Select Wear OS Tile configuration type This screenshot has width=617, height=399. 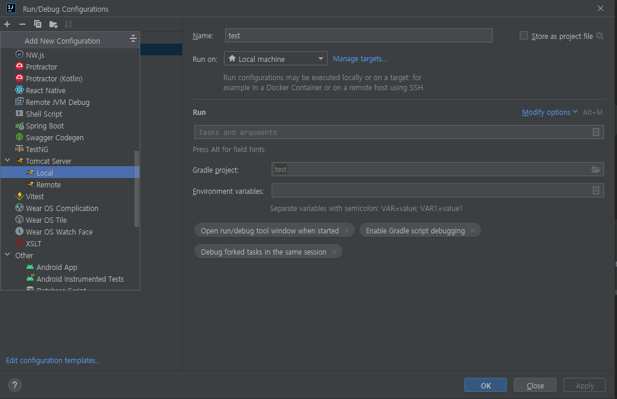pos(70,220)
